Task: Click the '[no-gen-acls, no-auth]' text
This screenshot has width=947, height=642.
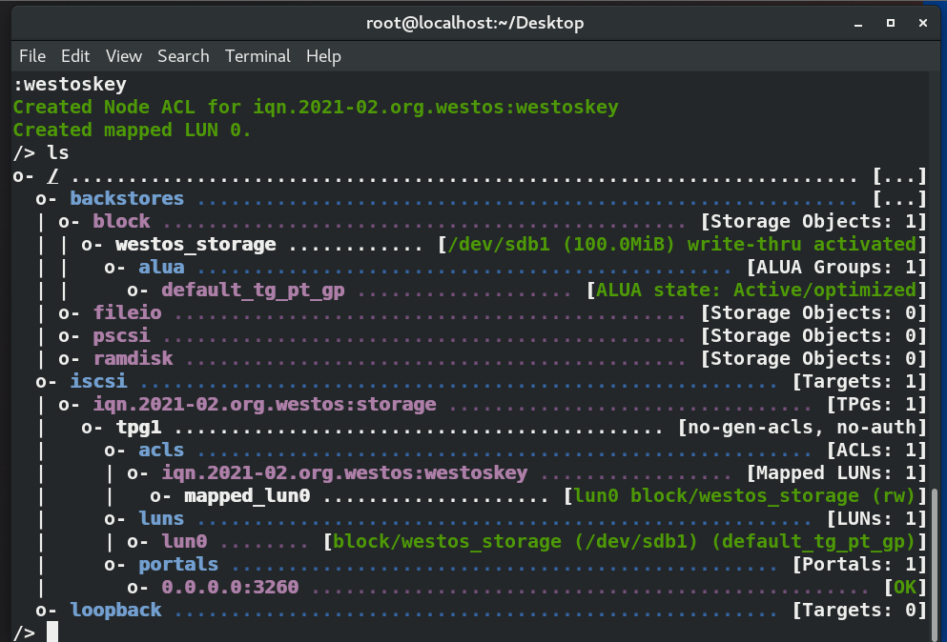Action: click(x=802, y=427)
